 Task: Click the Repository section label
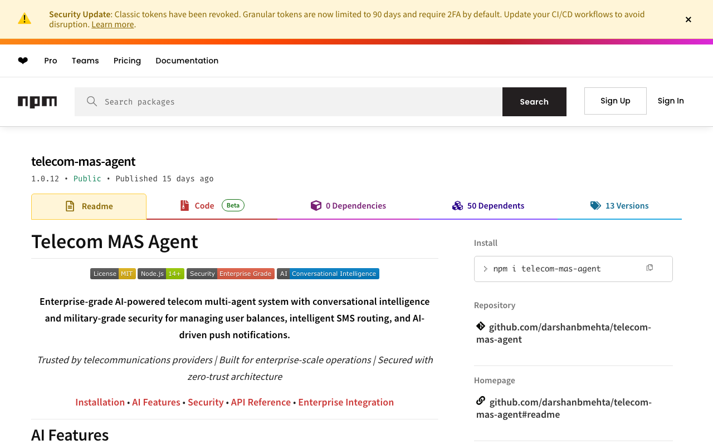tap(495, 305)
